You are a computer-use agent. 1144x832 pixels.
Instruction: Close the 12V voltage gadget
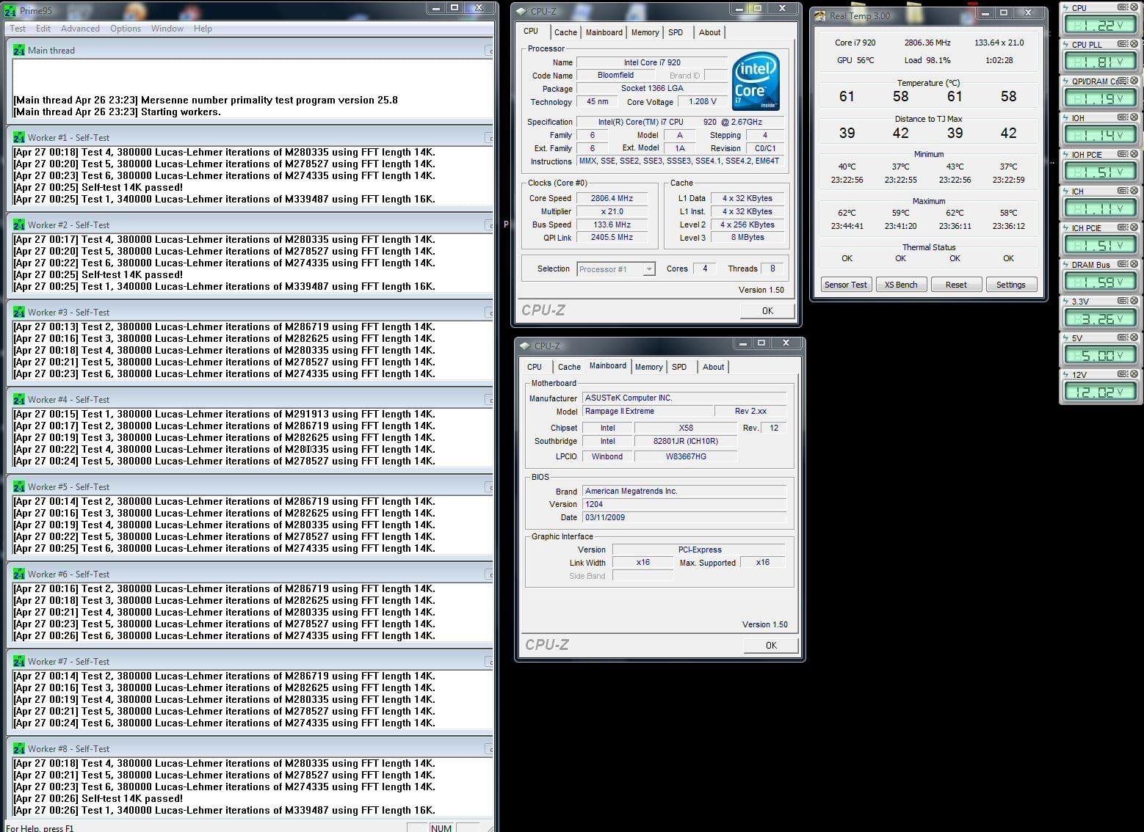pos(1134,374)
